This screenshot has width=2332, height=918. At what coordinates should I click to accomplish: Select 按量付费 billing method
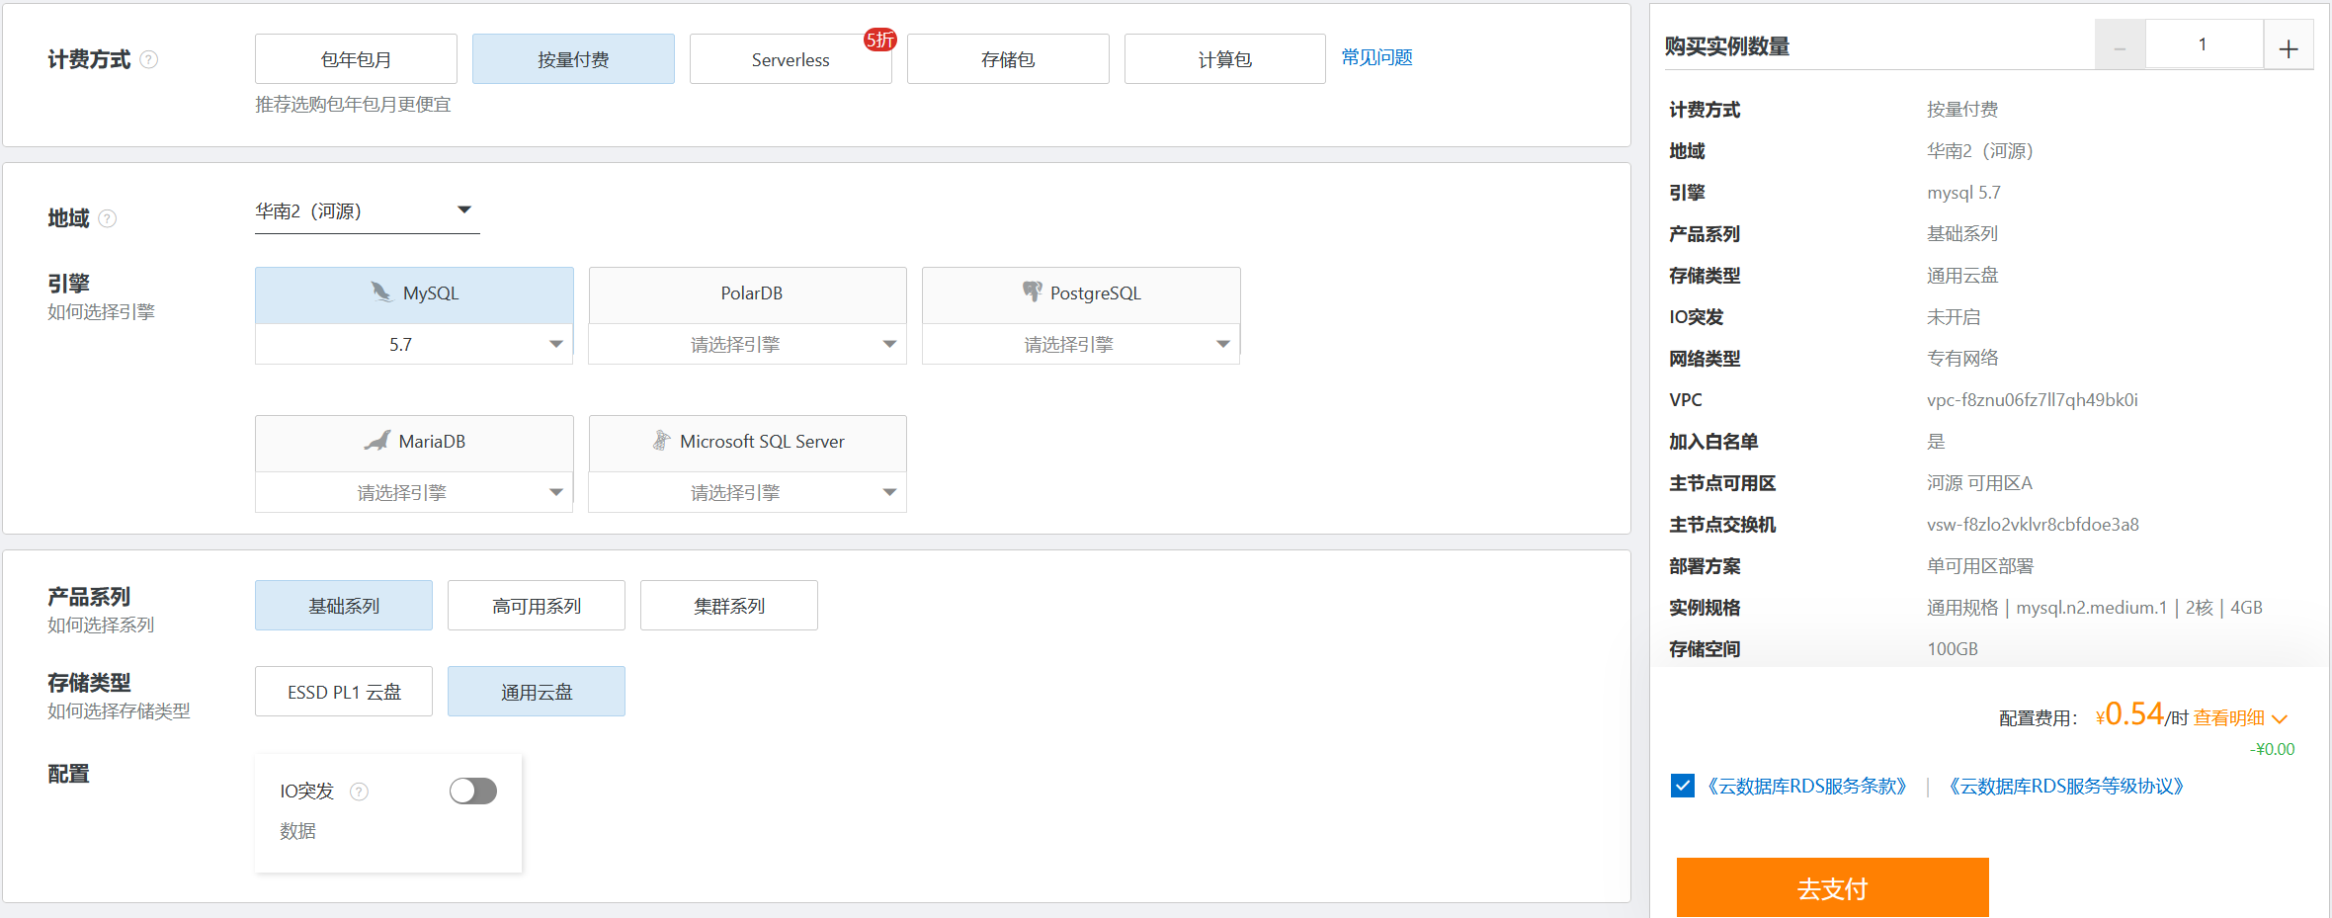click(x=573, y=59)
